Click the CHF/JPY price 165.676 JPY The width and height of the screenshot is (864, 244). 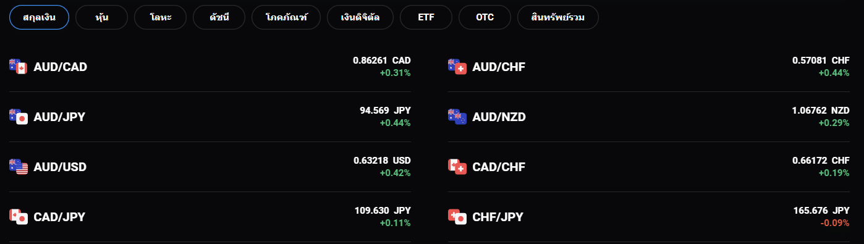pos(821,211)
